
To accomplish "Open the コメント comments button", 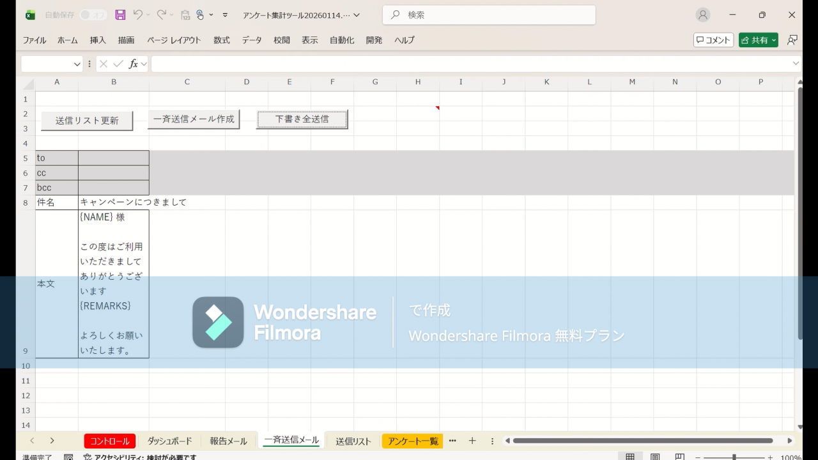I will (x=713, y=40).
